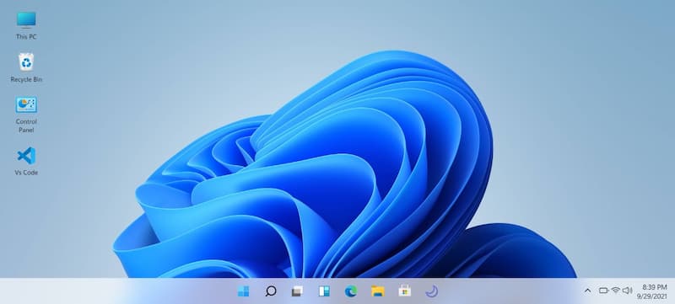Select the Recycle Bin desktop icon
The image size is (675, 304).
click(x=26, y=68)
